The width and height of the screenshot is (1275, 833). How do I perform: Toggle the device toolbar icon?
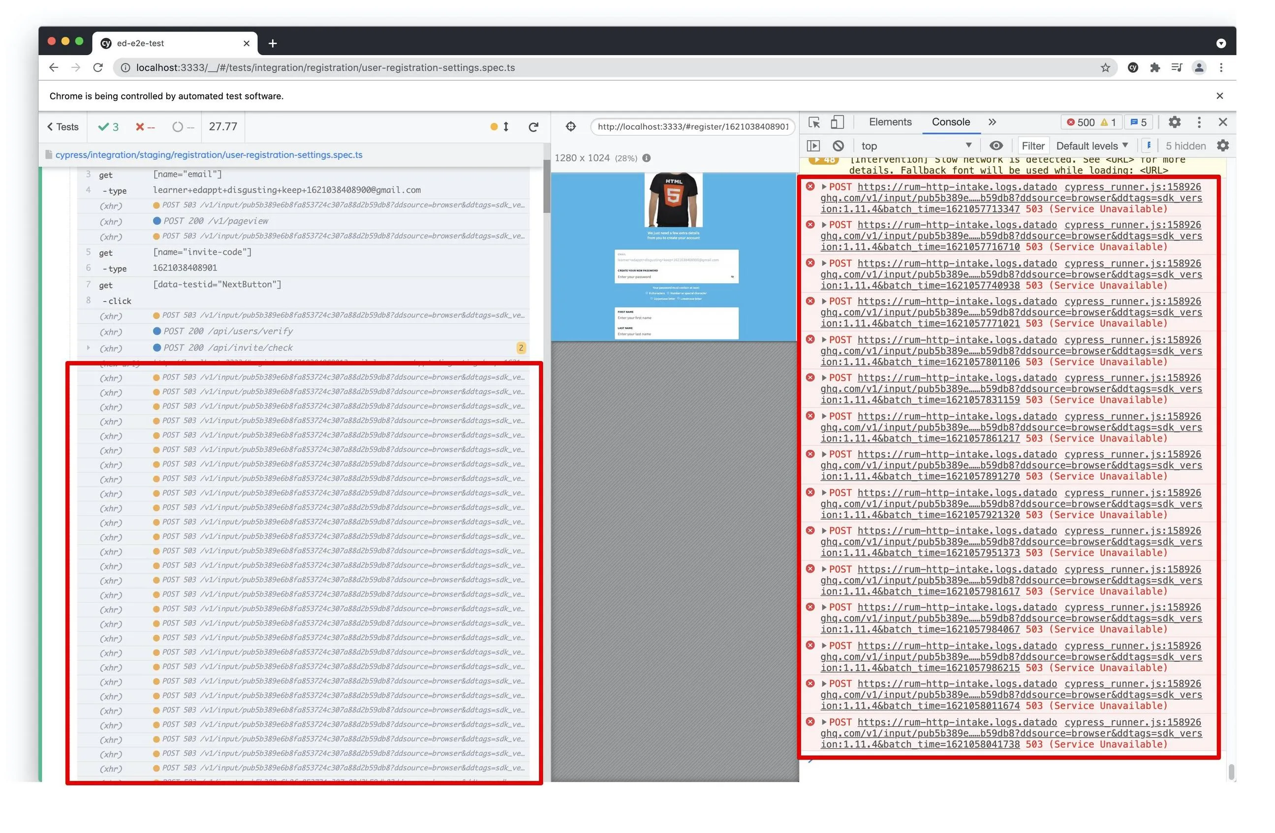(837, 123)
